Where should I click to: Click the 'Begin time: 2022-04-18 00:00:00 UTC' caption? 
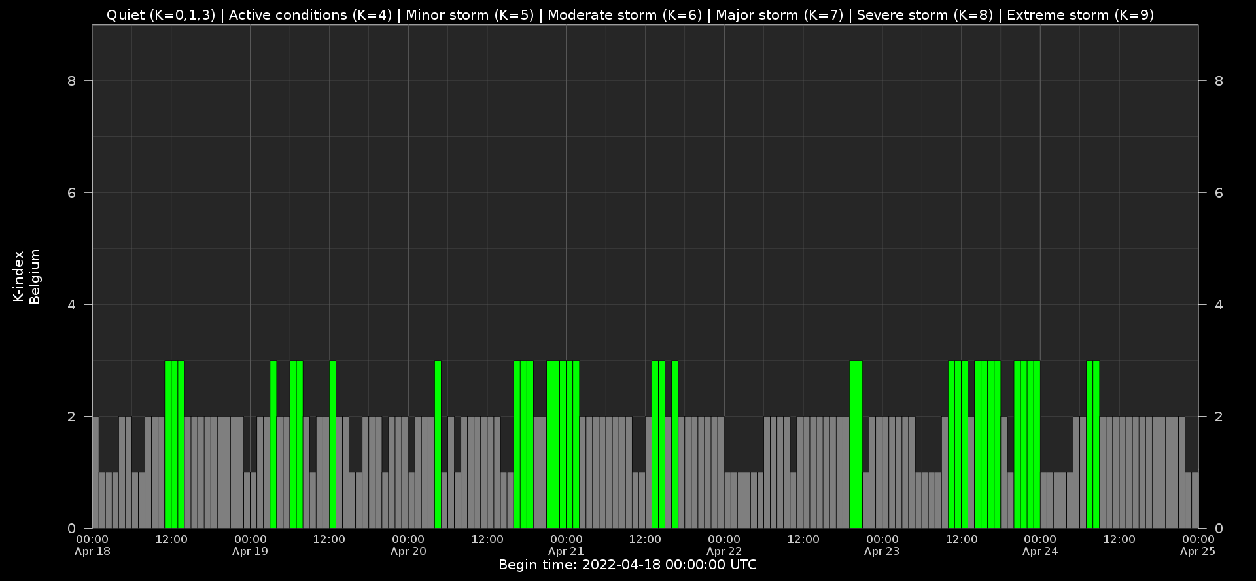(627, 565)
